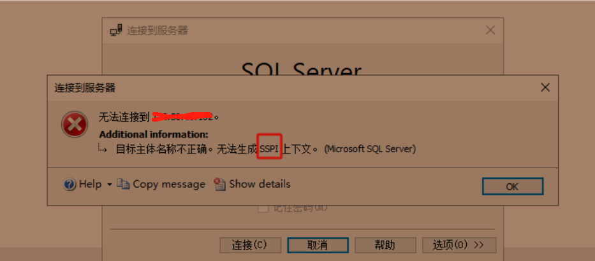Viewport: 595px width, 261px height.
Task: Click the highlighted SSPI text
Action: (x=269, y=149)
